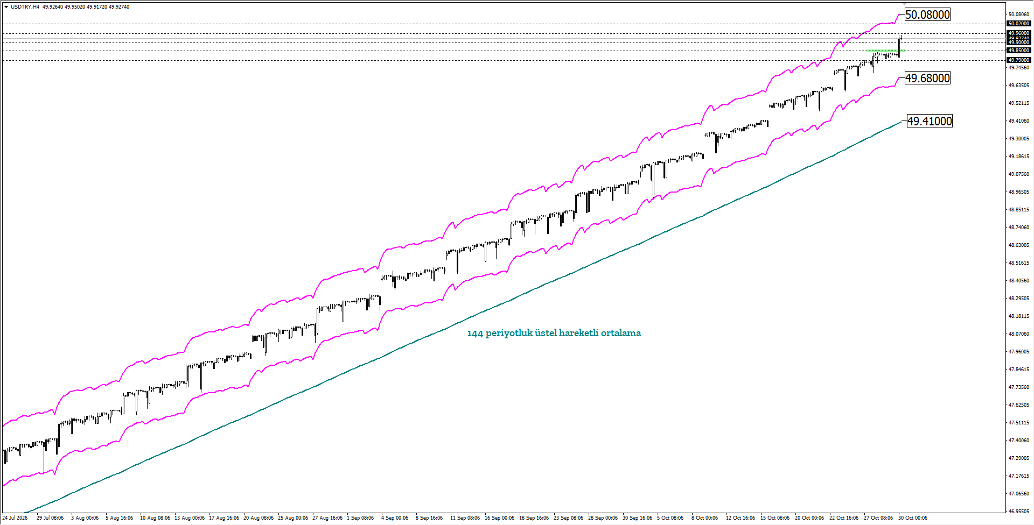Screen dimensions: 1034x525
Task: Click the 50.08060 value on price scale
Action: (1019, 15)
